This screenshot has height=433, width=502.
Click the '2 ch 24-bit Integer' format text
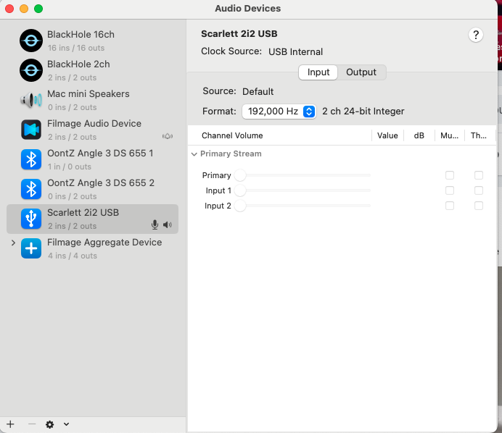click(363, 112)
